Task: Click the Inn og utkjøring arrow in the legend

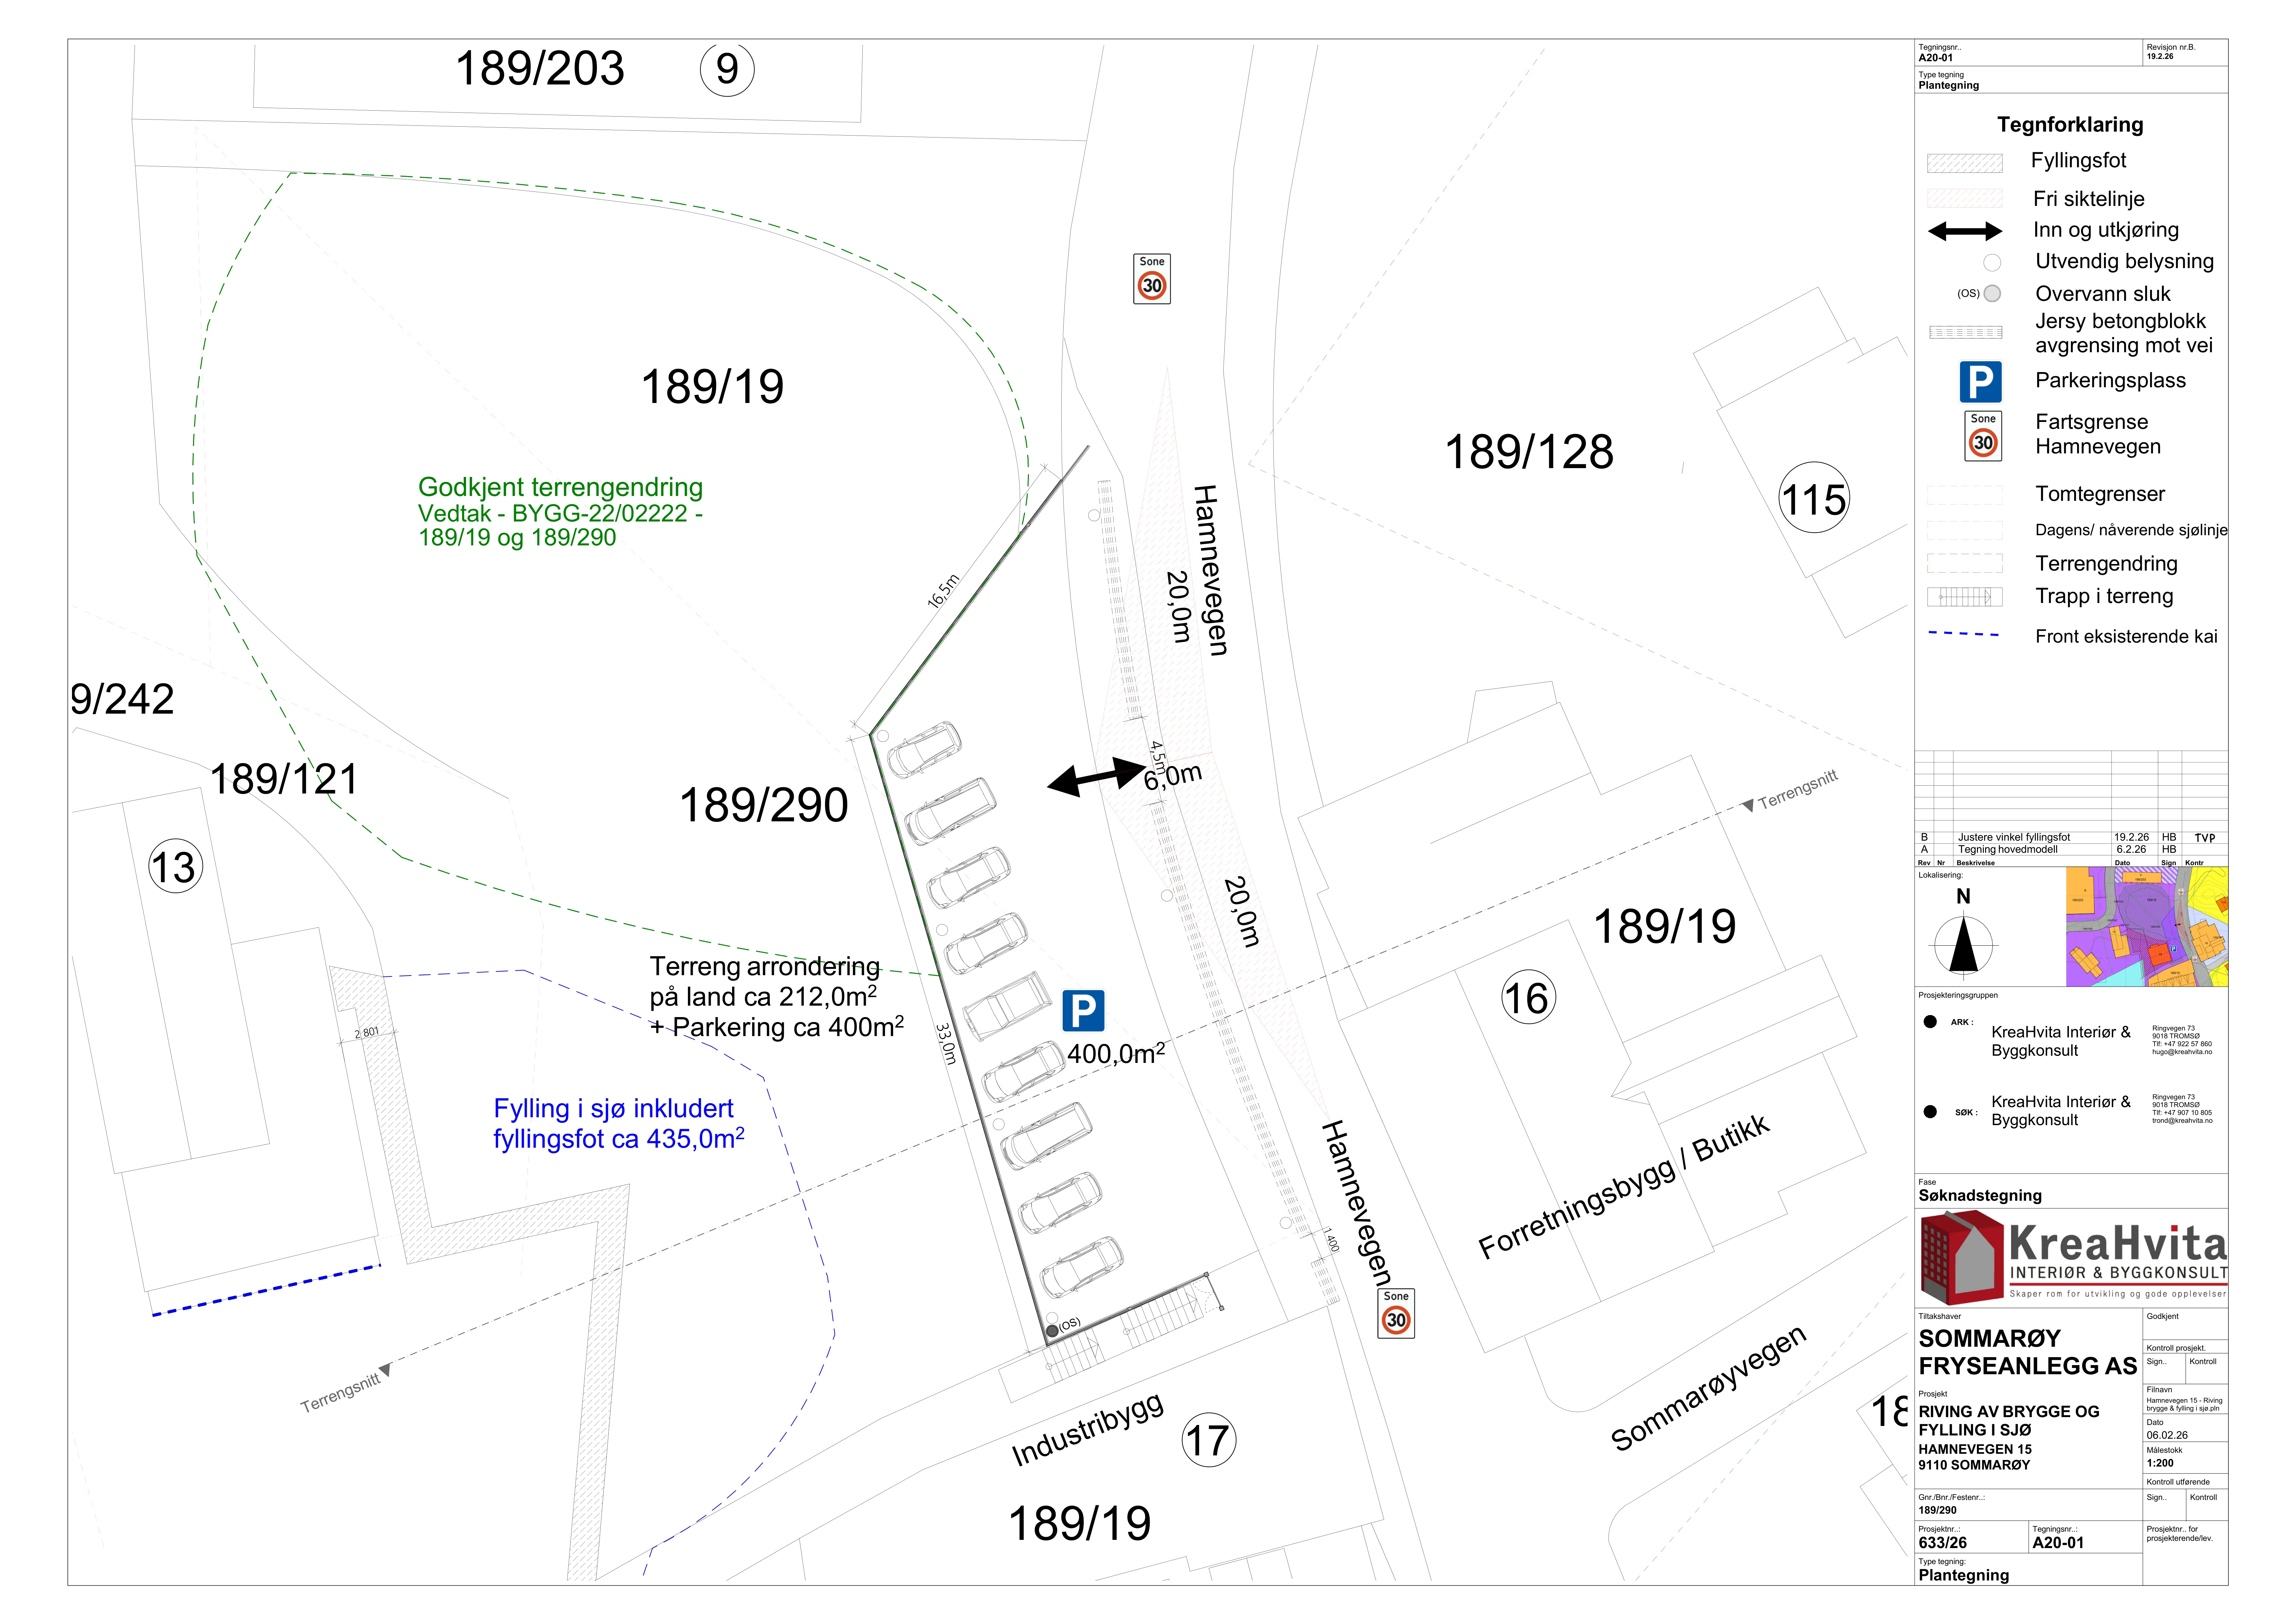Action: [x=1965, y=231]
